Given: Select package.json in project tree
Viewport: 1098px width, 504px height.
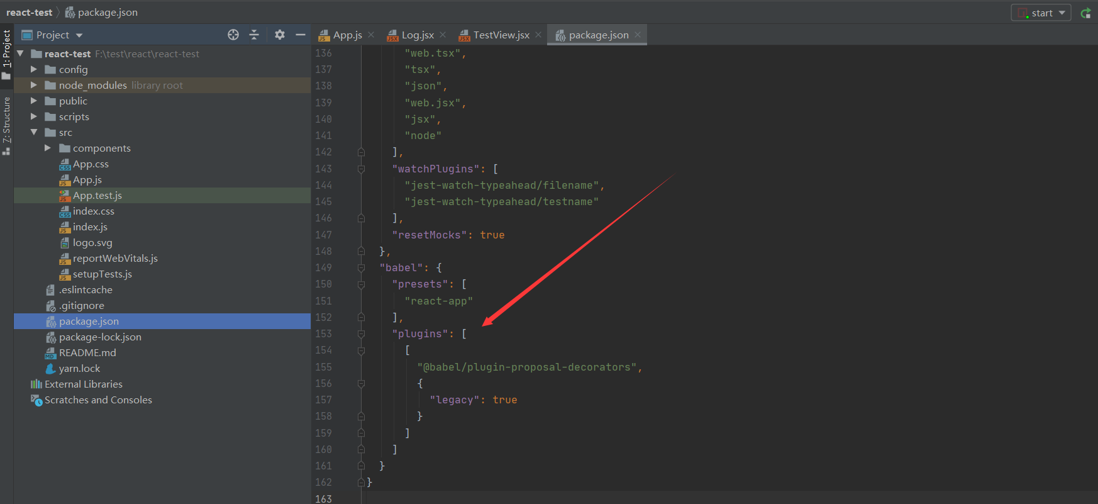Looking at the screenshot, I should click(x=89, y=321).
